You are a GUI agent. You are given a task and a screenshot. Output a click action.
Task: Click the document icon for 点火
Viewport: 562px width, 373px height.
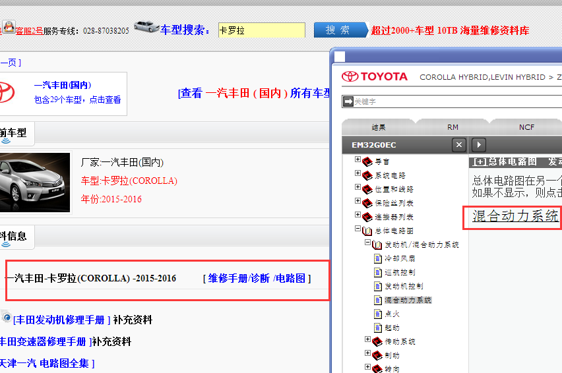pos(378,314)
